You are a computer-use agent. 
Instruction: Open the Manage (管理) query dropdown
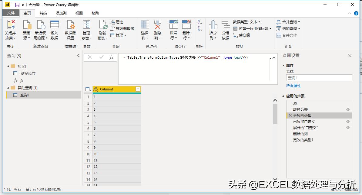118,35
